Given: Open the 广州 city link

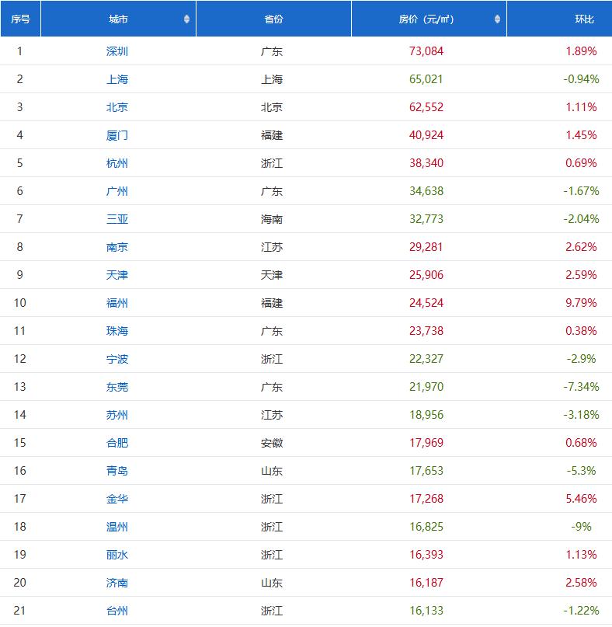Looking at the screenshot, I should (x=117, y=191).
